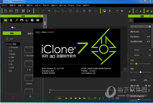Switch to the green 模板 template tab
Image resolution: width=153 pixels, height=103 pixels.
pos(12,33)
